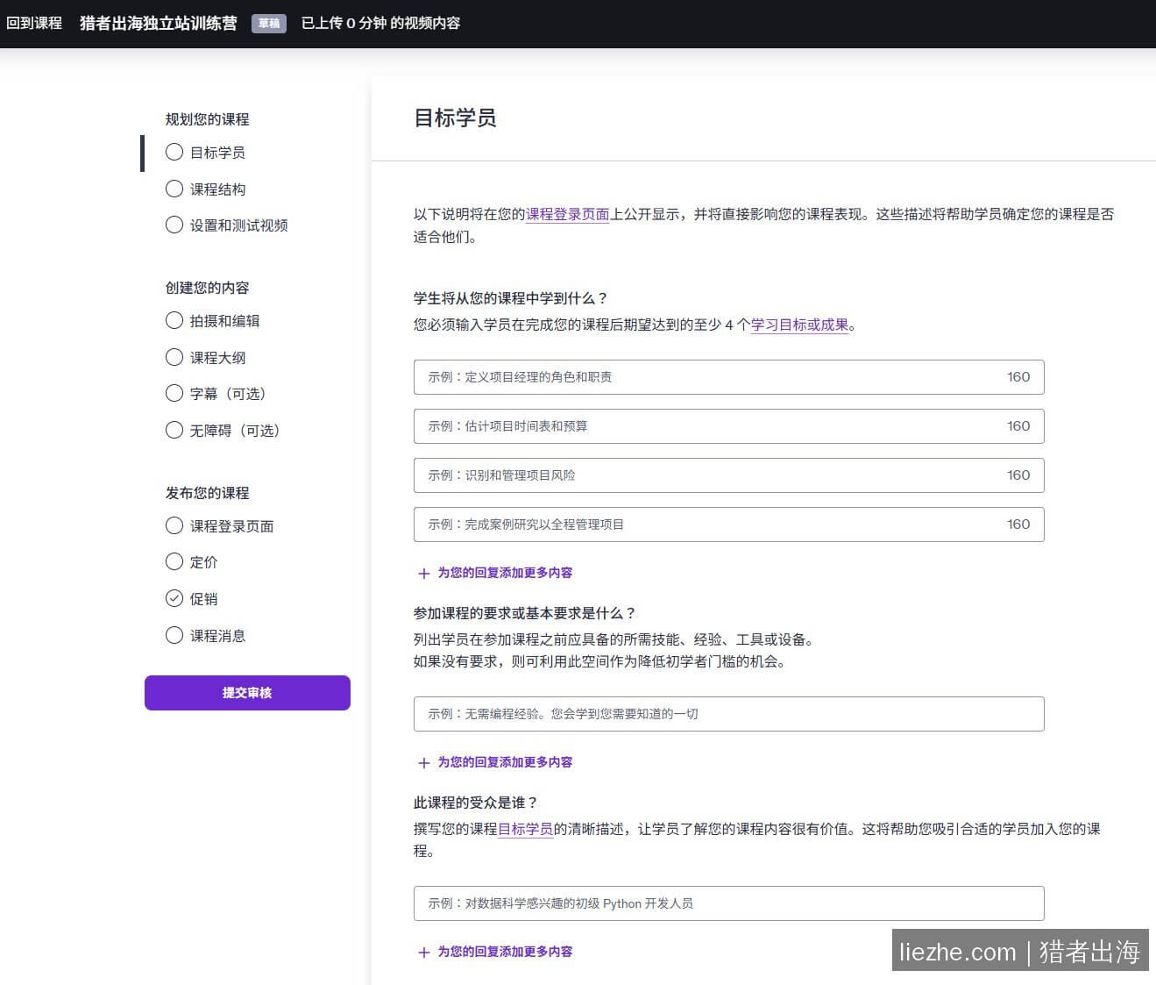Click the 已上传 0 分钟 的视频内容 text
This screenshot has width=1156, height=985.
(380, 23)
